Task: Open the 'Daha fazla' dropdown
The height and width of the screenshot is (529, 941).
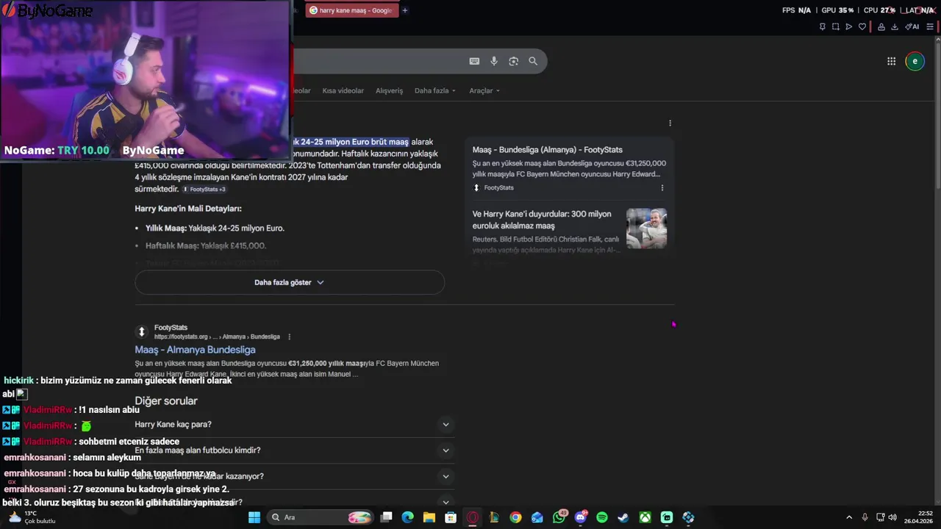Action: click(x=435, y=90)
